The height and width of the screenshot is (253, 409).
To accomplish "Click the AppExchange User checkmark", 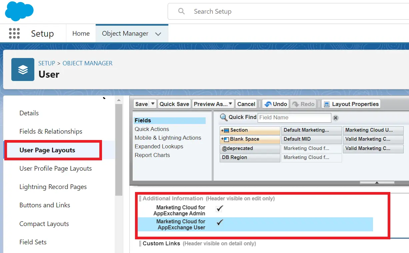I will [220, 223].
